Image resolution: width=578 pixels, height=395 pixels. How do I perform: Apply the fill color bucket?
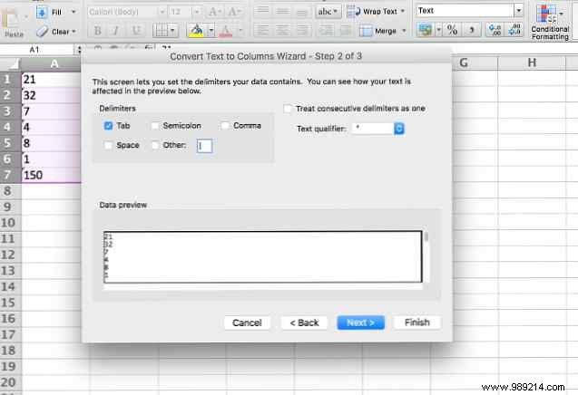(197, 31)
